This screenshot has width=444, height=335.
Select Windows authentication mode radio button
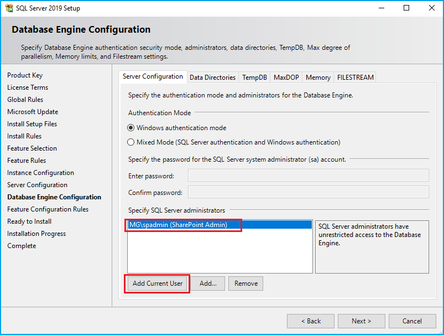point(131,128)
